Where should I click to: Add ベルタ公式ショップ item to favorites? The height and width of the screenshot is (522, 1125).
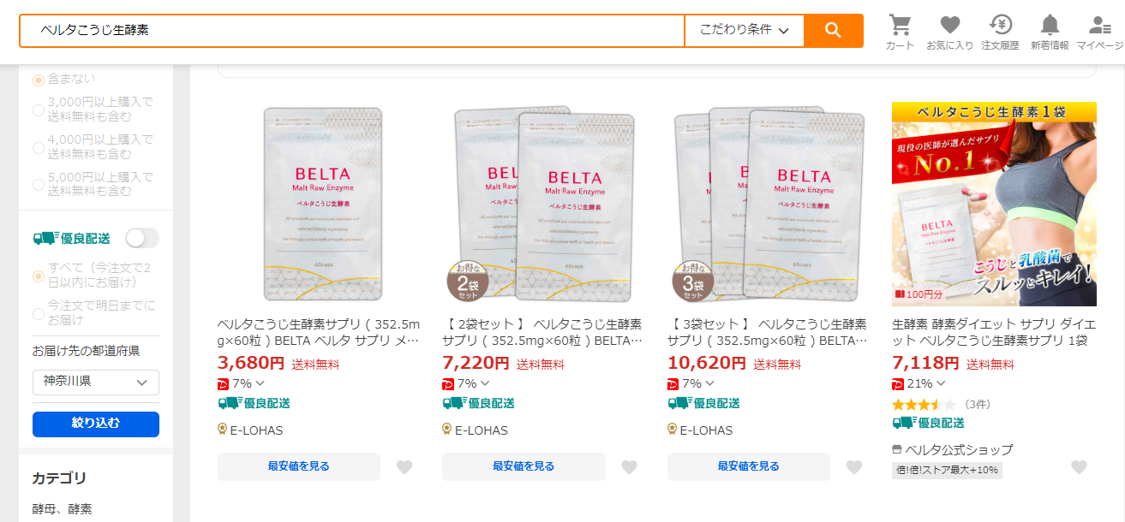[1079, 467]
